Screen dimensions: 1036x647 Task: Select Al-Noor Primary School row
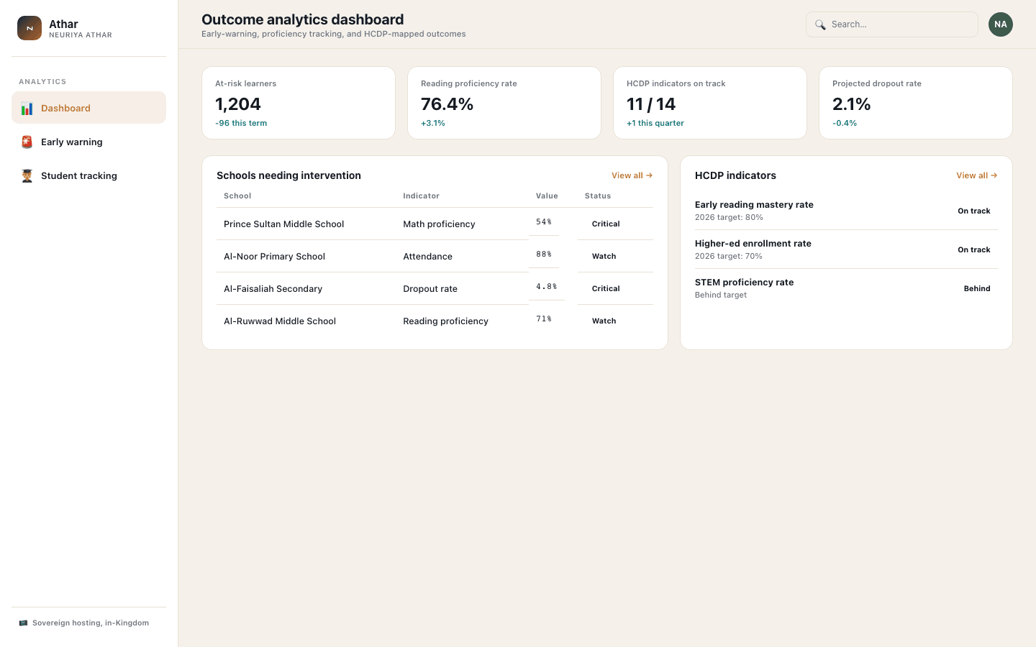pos(435,256)
